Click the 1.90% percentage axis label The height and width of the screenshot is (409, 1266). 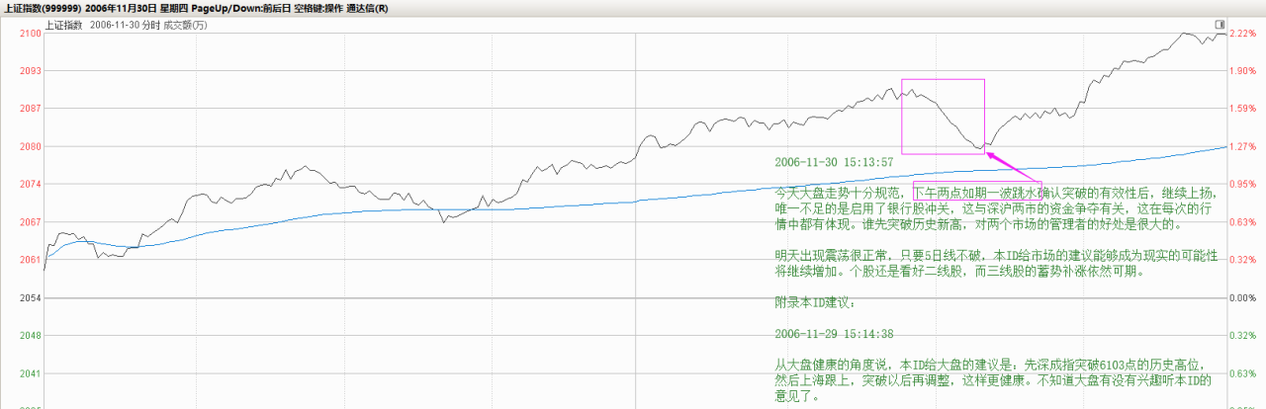(x=1241, y=71)
